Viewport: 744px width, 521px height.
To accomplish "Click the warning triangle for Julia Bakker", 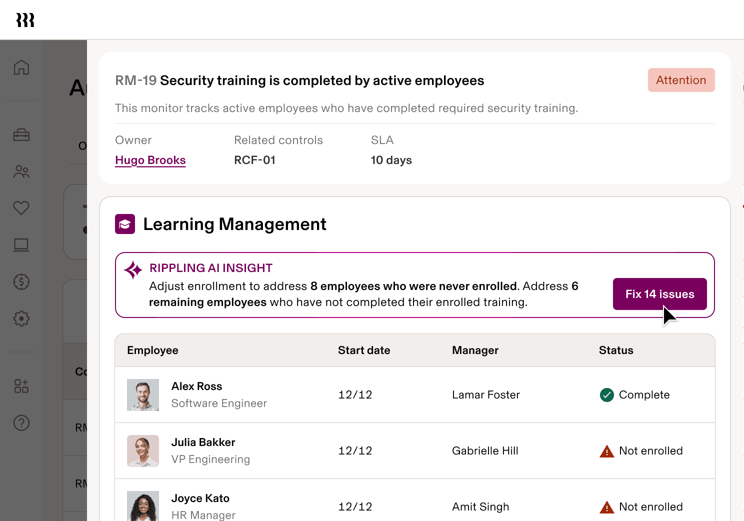I will coord(606,451).
